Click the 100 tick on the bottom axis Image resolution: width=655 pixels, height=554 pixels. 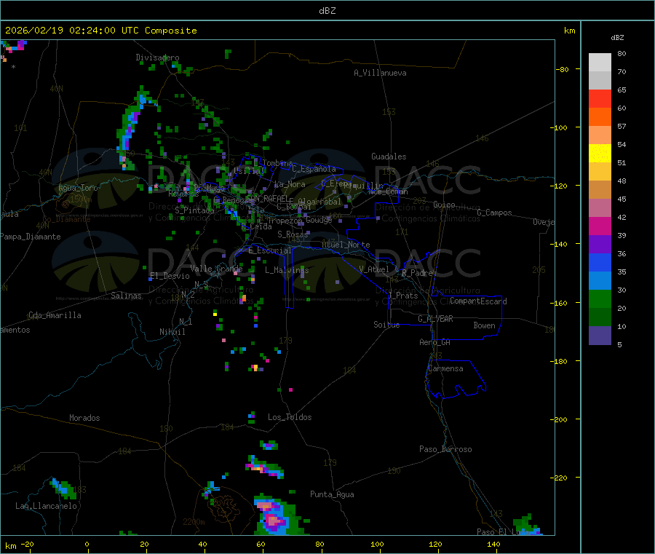pyautogui.click(x=377, y=545)
